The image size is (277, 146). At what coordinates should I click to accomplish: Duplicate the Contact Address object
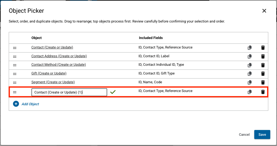coord(250,56)
